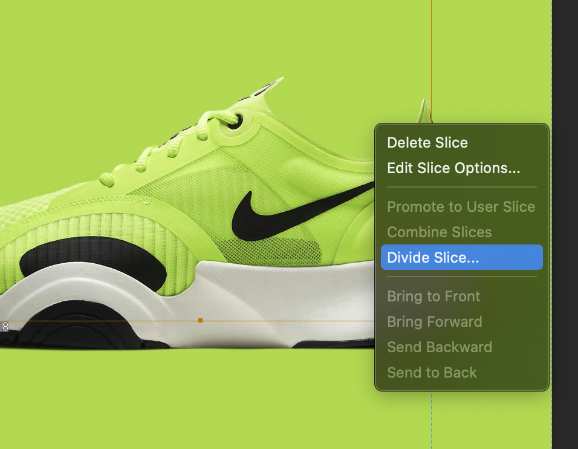Open Edit Slice Options dialog
The height and width of the screenshot is (449, 578).
[x=461, y=168]
